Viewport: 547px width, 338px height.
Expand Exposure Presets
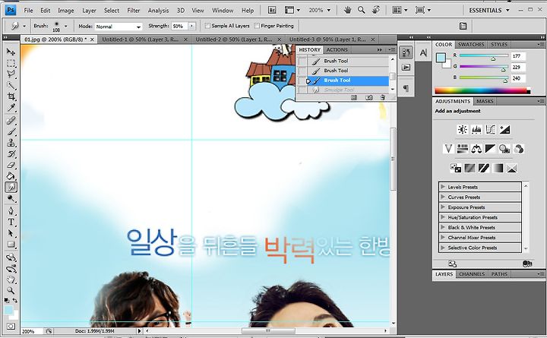[x=443, y=207]
